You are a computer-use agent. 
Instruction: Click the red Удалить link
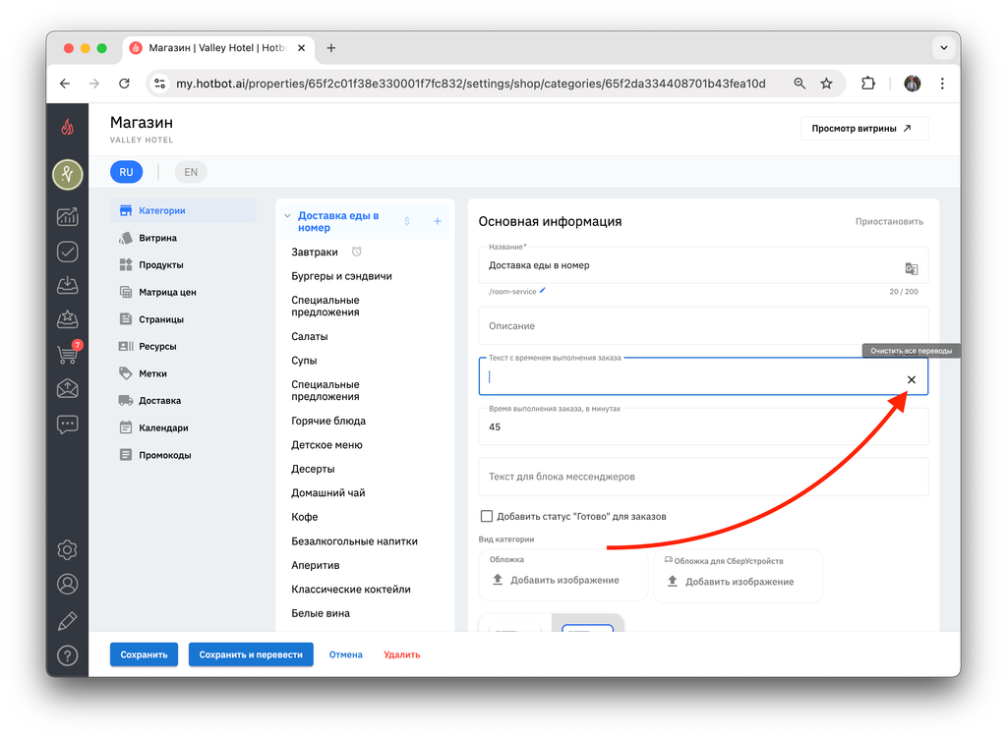(x=402, y=654)
